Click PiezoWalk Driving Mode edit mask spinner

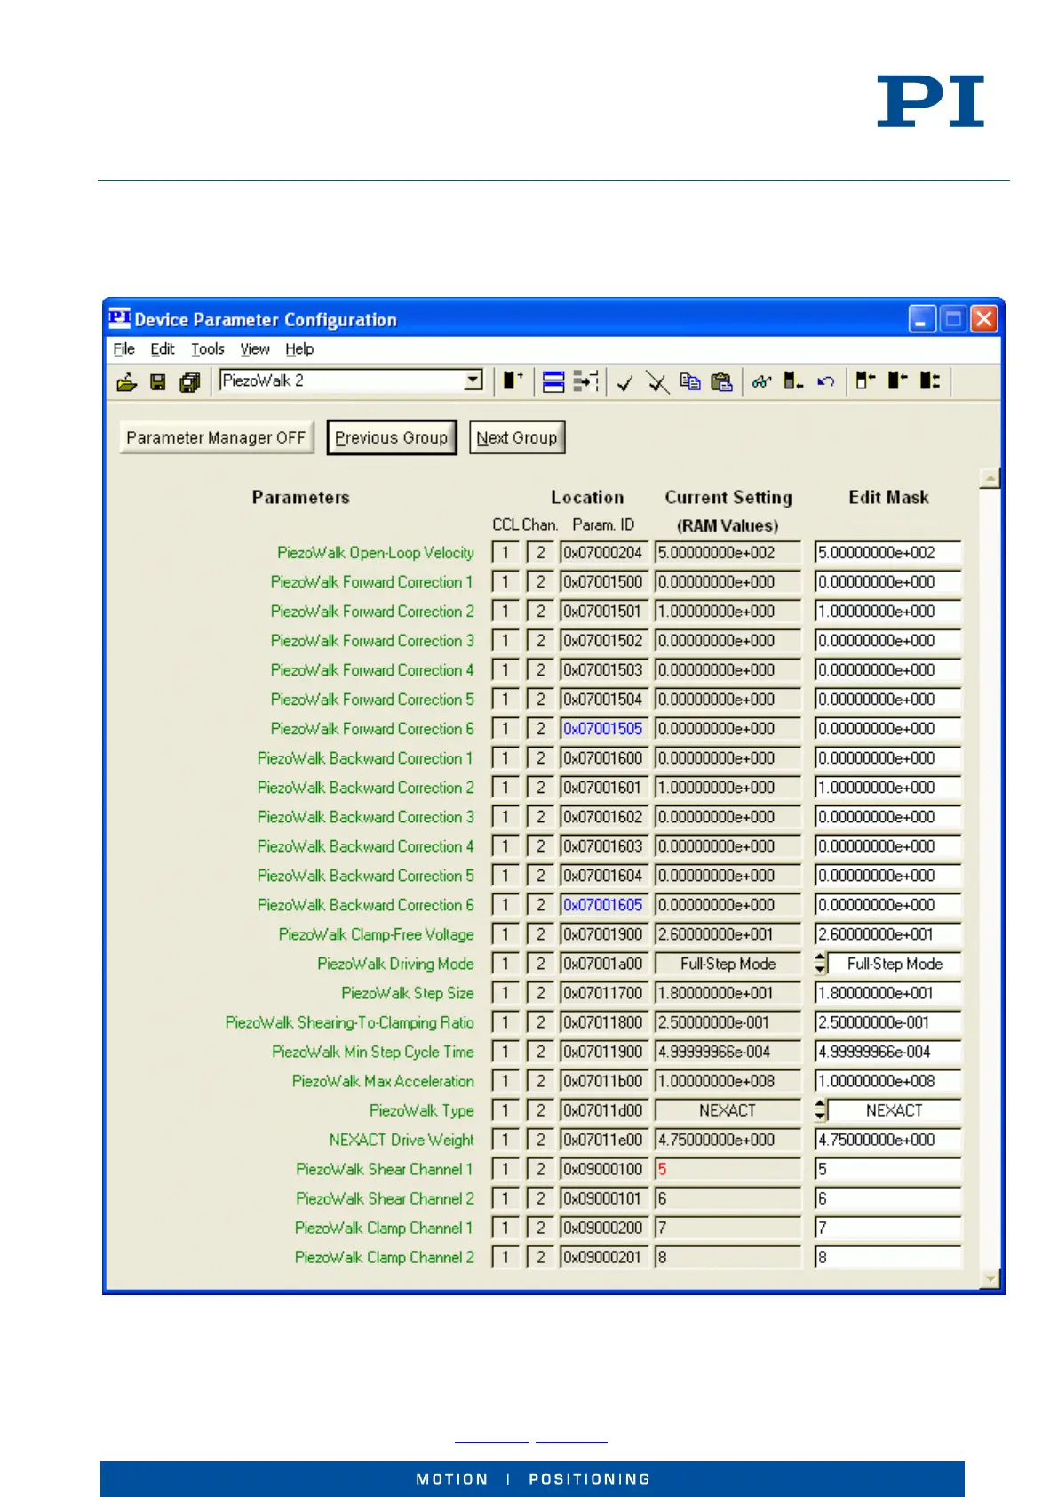tap(821, 964)
